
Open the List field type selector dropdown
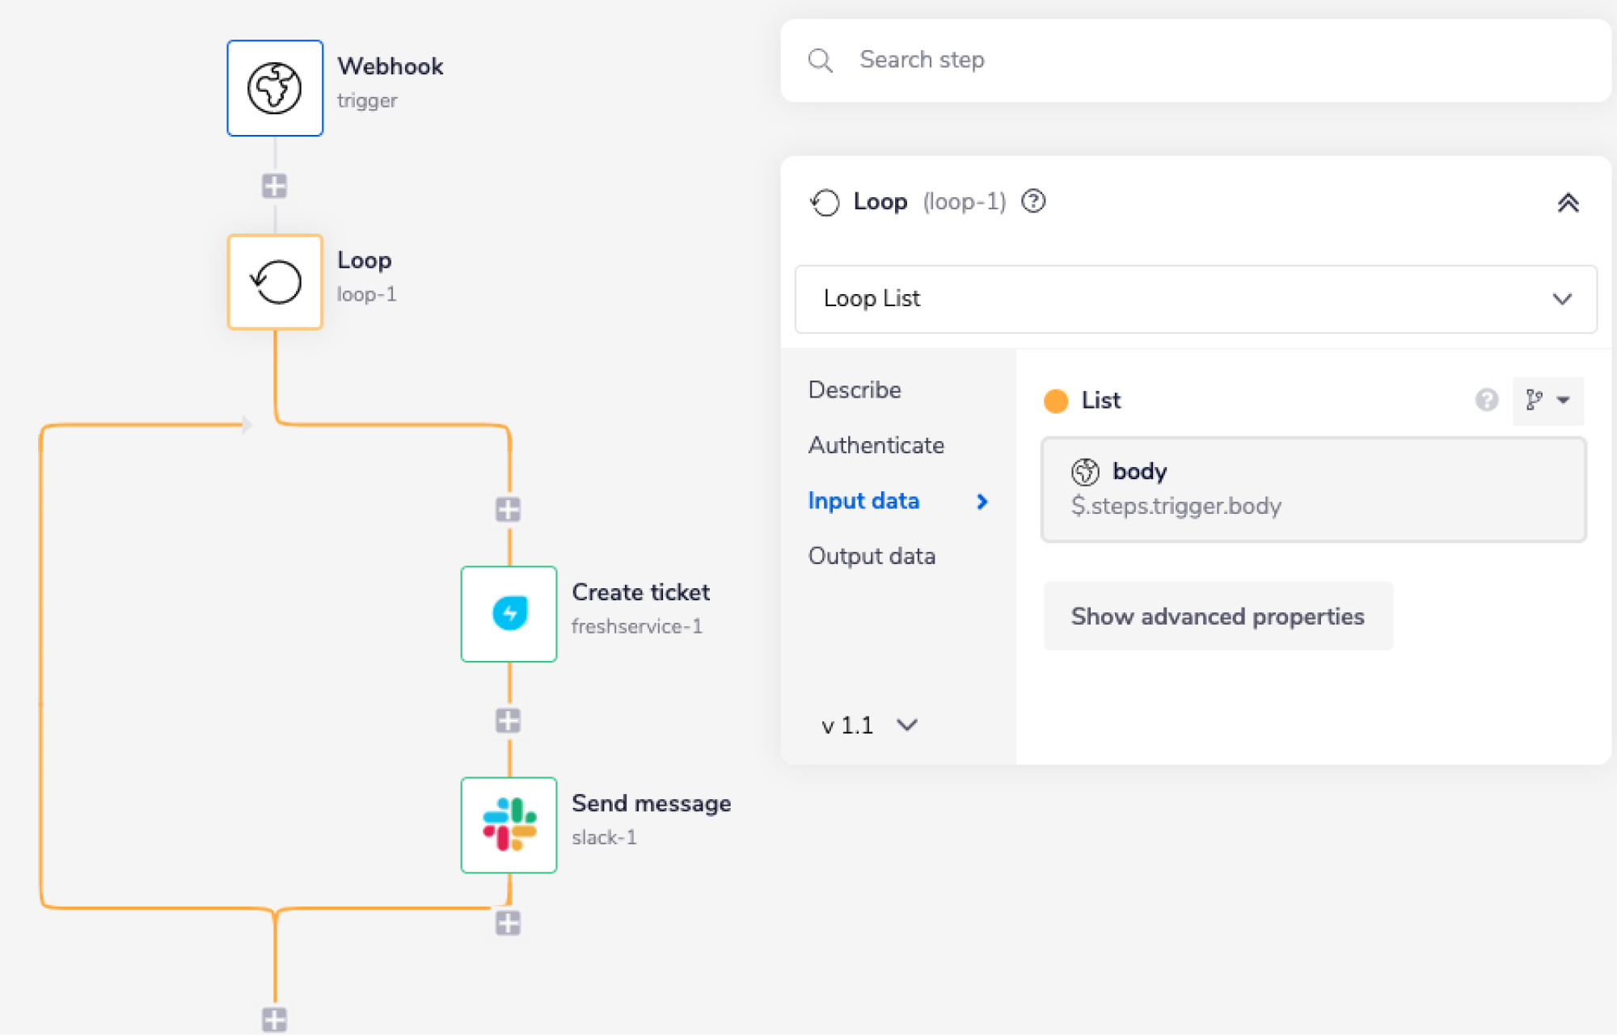pyautogui.click(x=1547, y=400)
